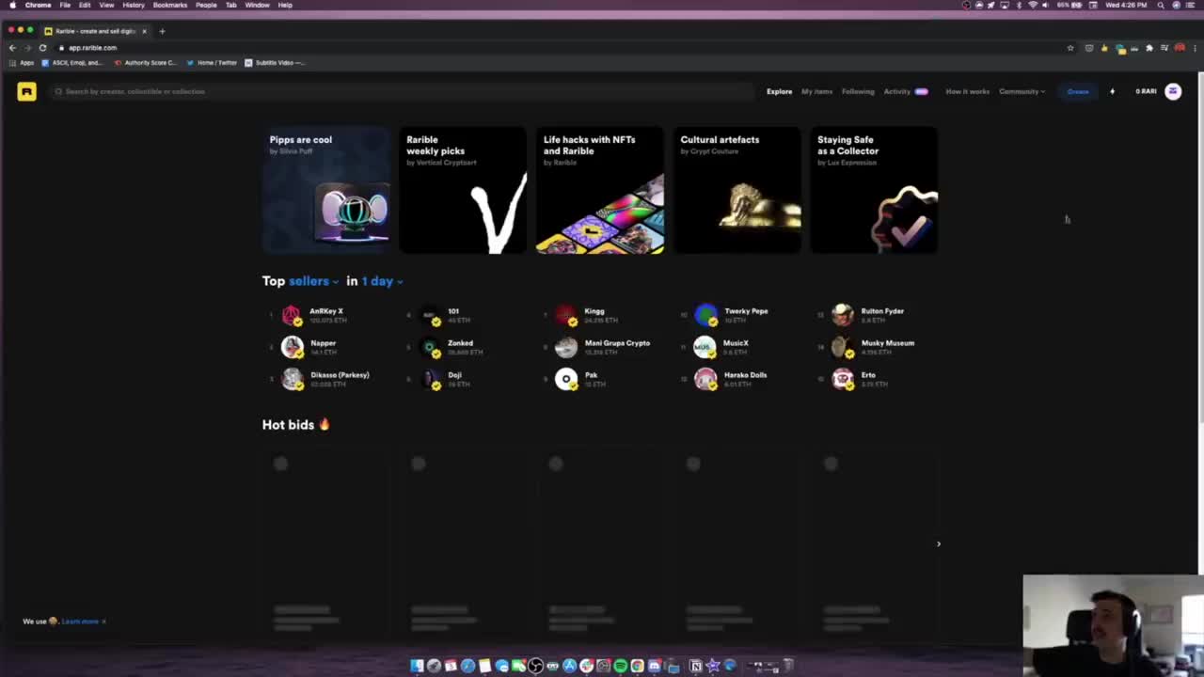Image resolution: width=1204 pixels, height=677 pixels.
Task: Open Slack from the dock
Action: click(x=586, y=666)
